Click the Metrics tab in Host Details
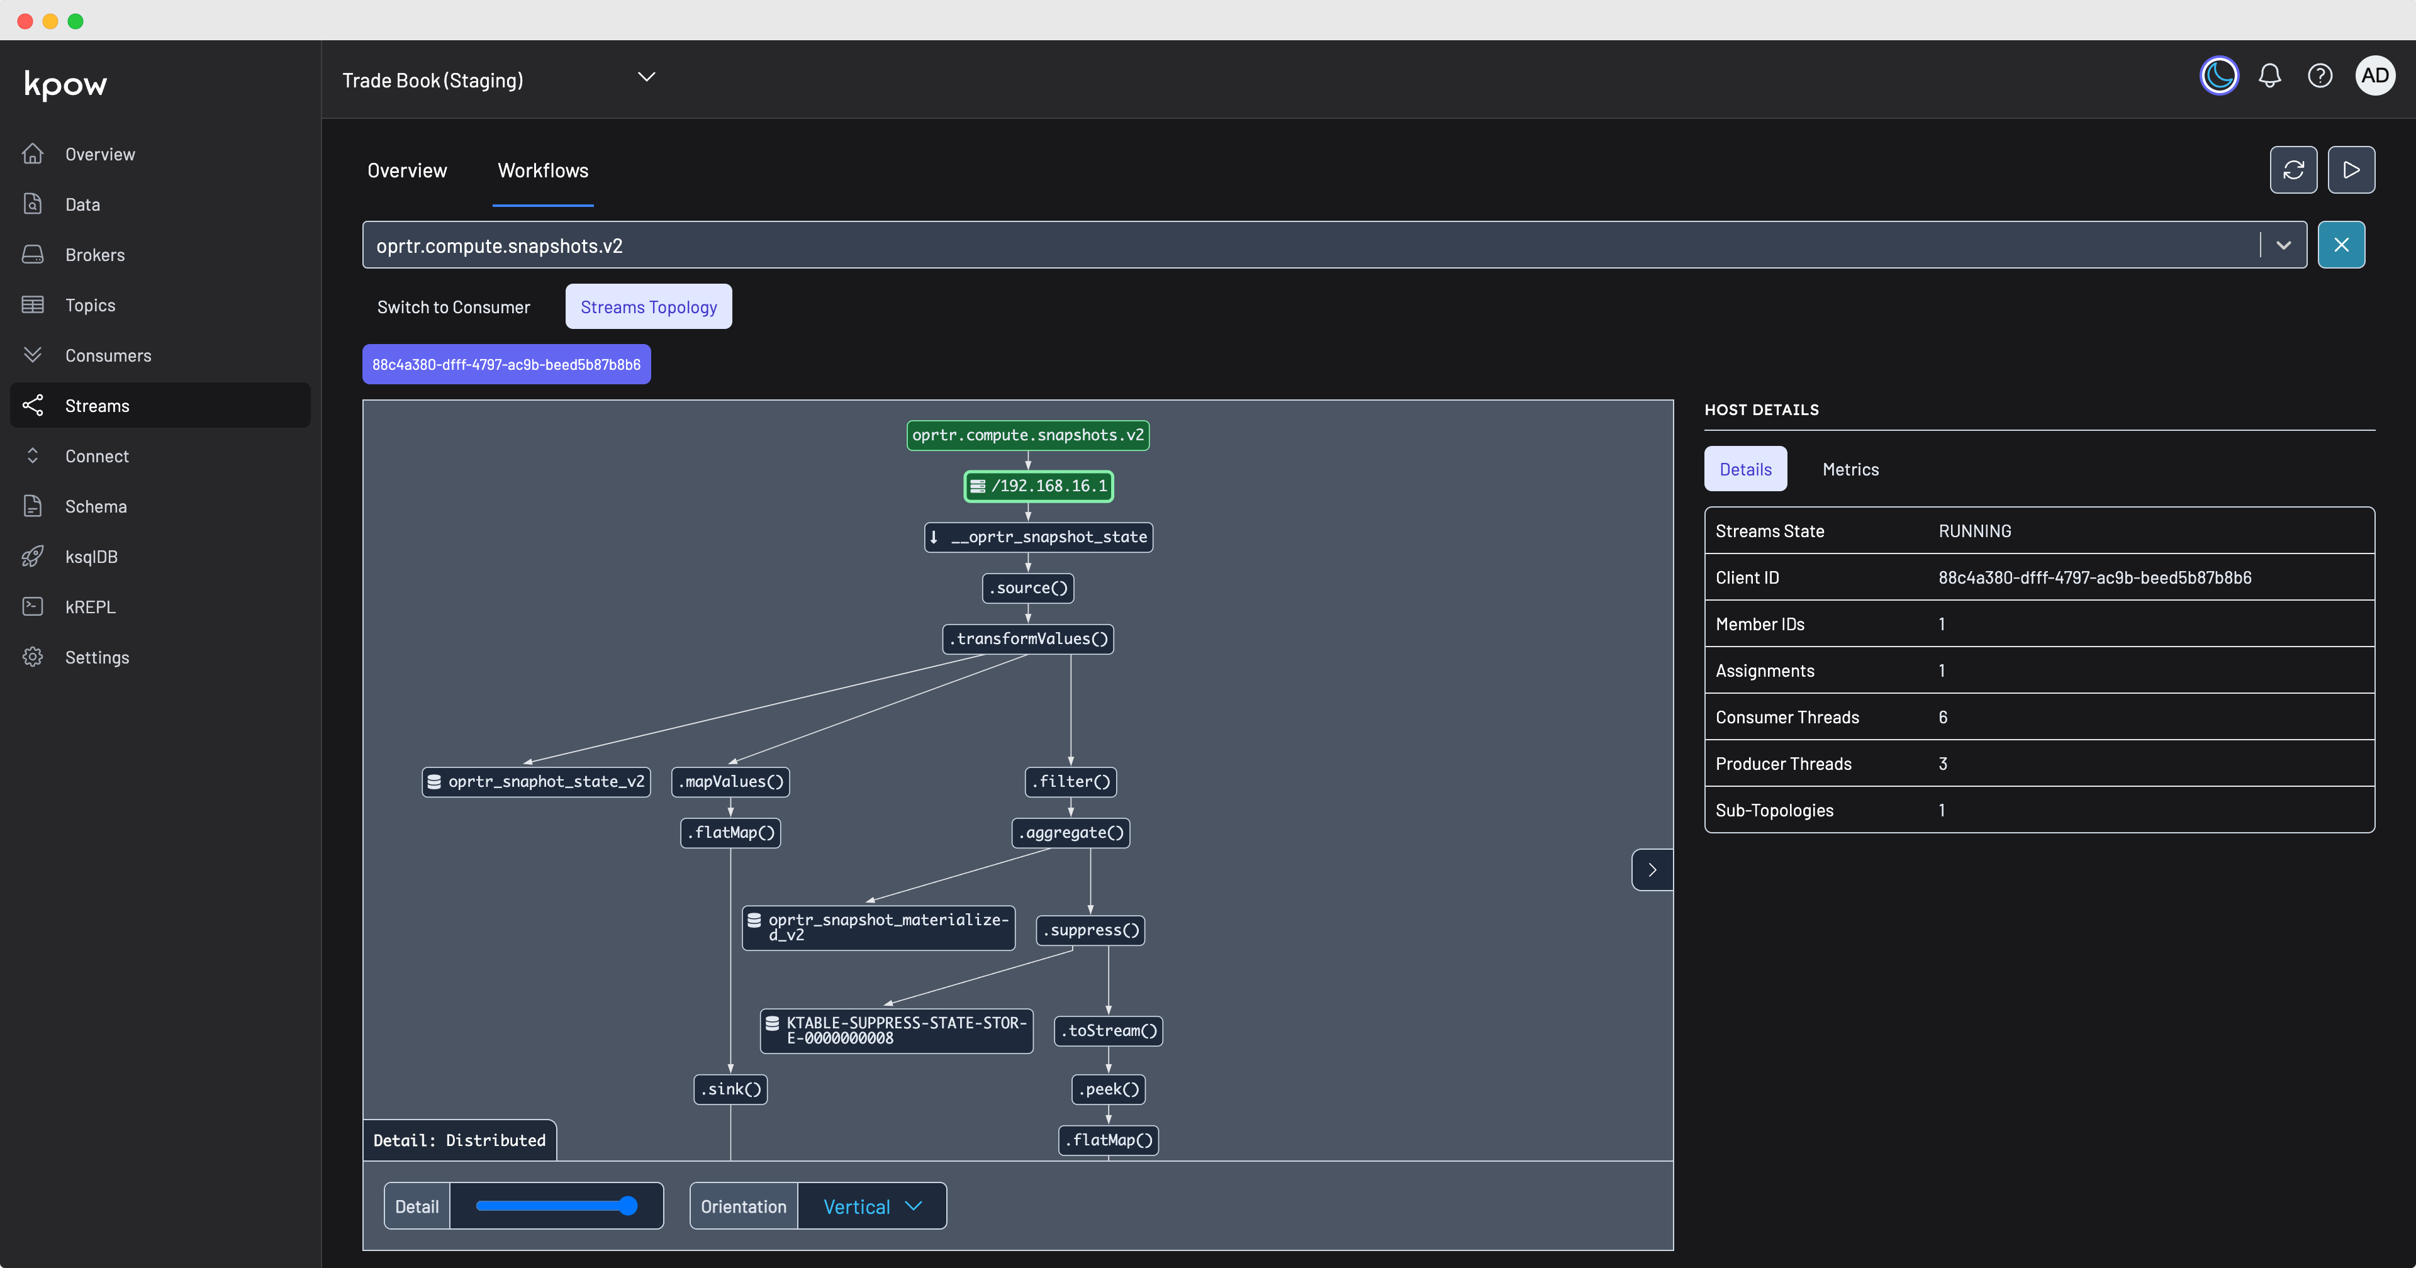This screenshot has width=2416, height=1268. pos(1850,468)
